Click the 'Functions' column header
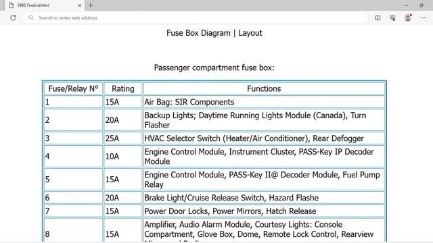The image size is (433, 243). click(264, 88)
